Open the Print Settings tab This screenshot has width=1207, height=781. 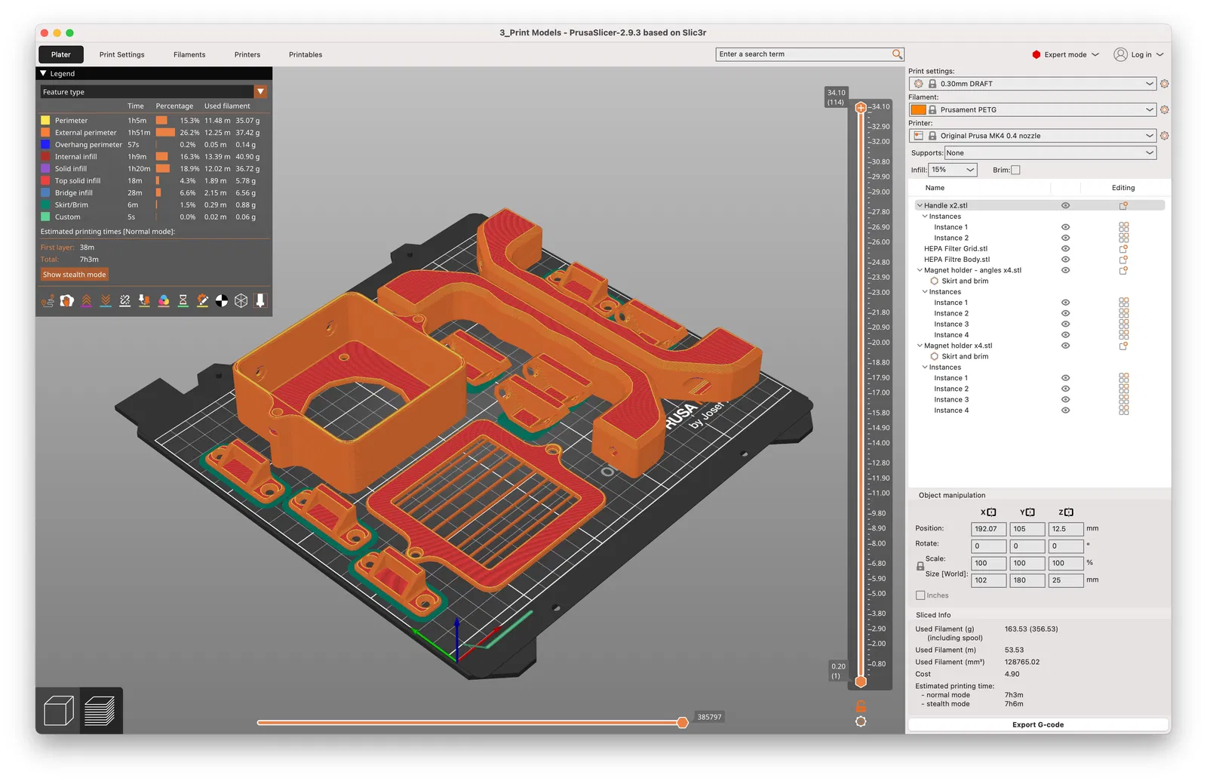(x=121, y=55)
